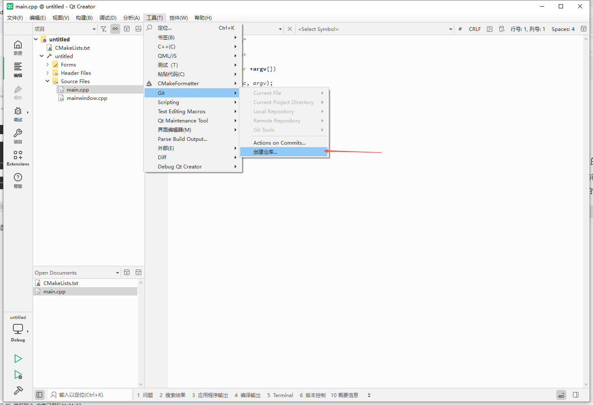Open the untitled Debug kit selector
Screen dimensions: 593x405
tap(18, 329)
